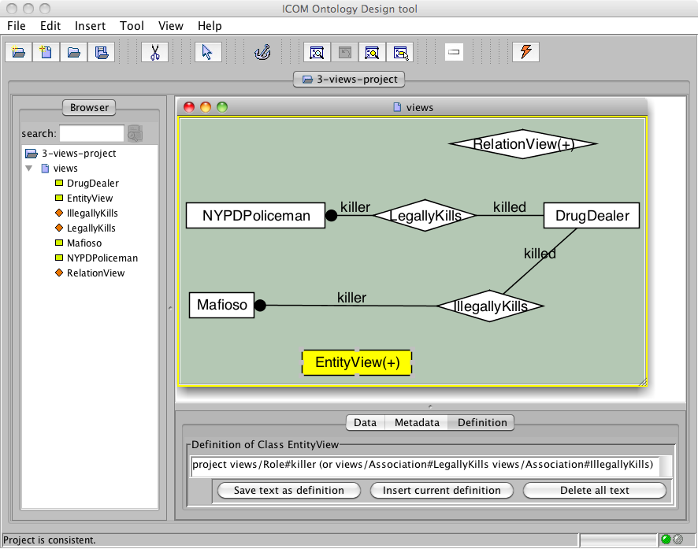
Task: Click the empty progress bar in status bar
Action: (618, 540)
